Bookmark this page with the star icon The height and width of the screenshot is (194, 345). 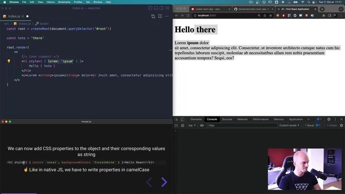click(x=271, y=16)
